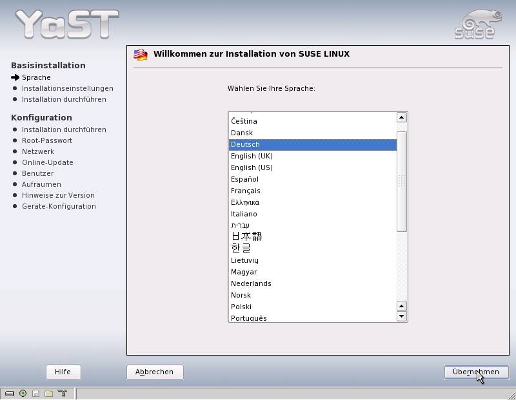This screenshot has width=516, height=400.
Task: Click Installation durchführen under Konfiguration
Action: coord(64,129)
